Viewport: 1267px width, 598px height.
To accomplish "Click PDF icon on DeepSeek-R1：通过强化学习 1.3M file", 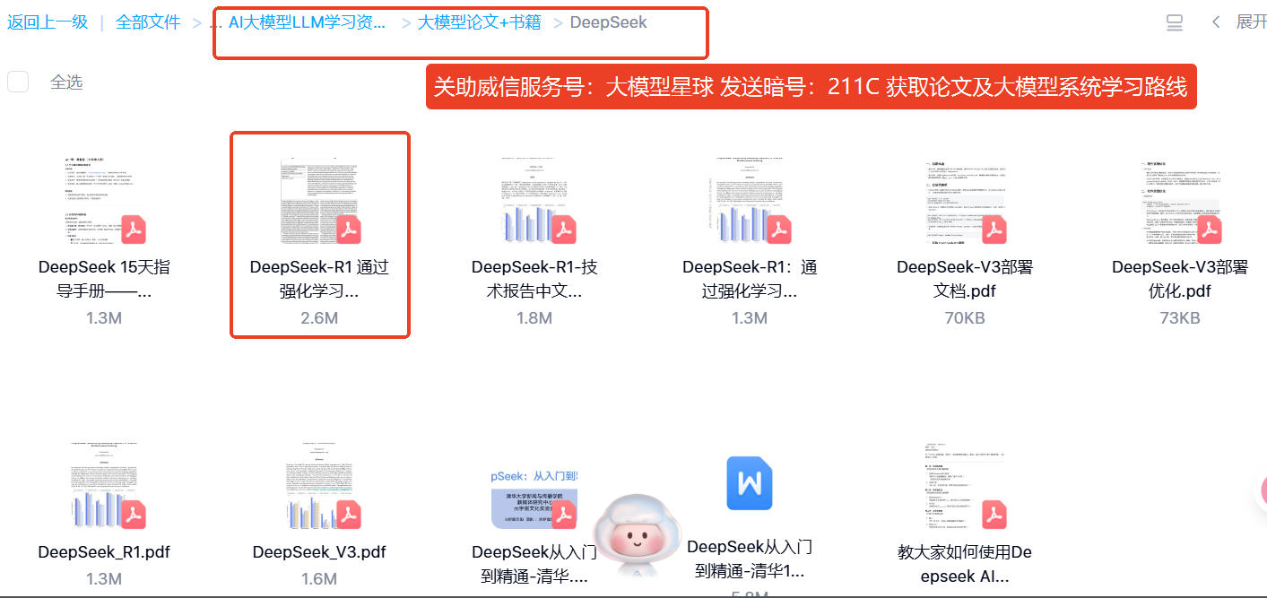I will pos(778,230).
